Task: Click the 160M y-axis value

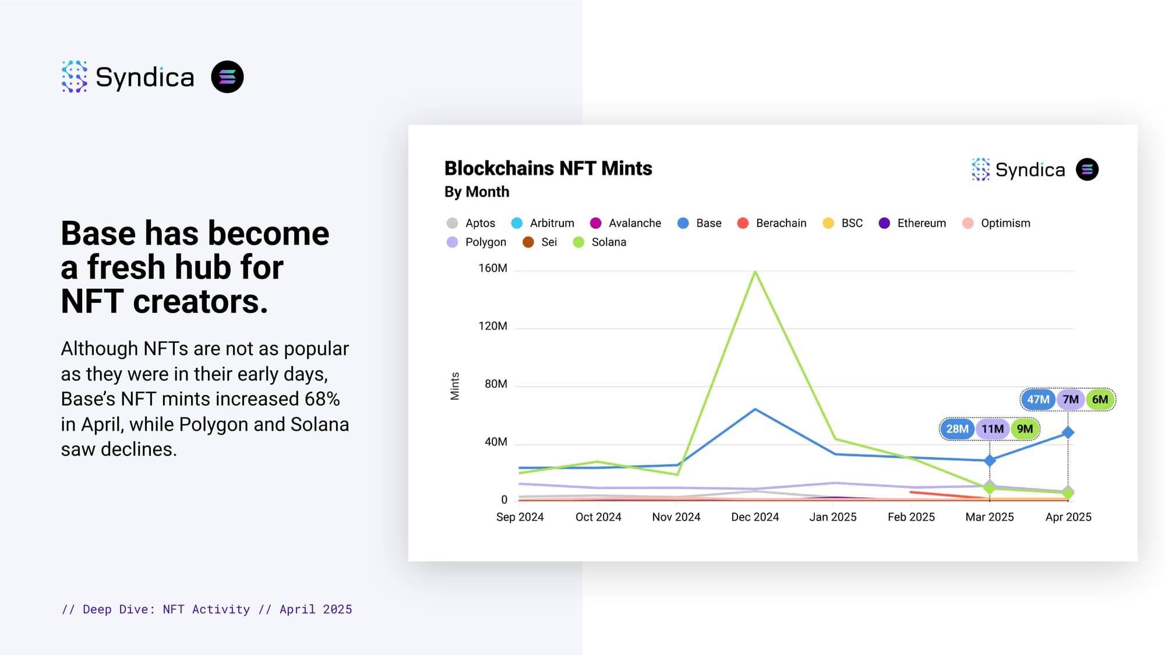Action: (x=493, y=268)
